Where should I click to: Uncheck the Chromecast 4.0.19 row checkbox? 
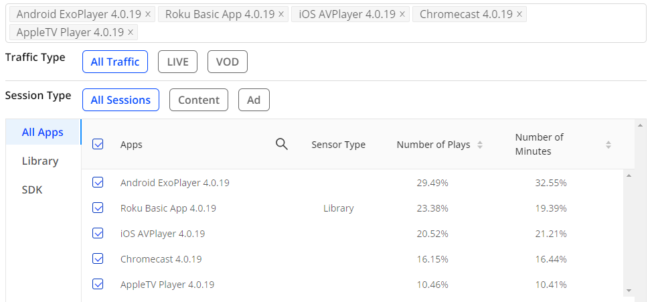point(98,259)
